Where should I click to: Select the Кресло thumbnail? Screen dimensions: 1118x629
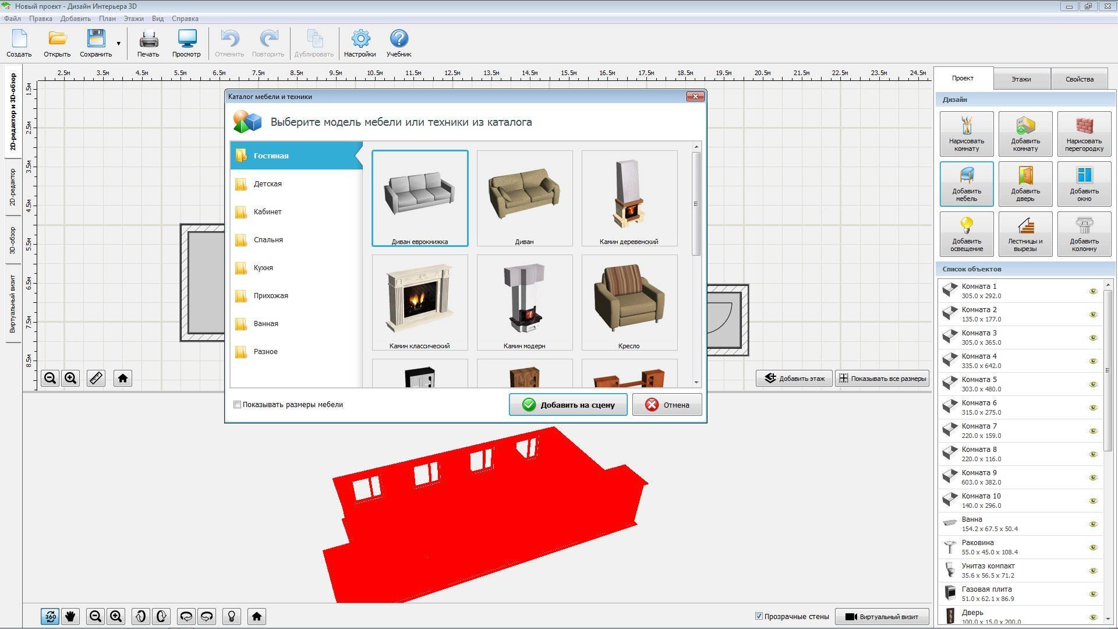(x=629, y=302)
